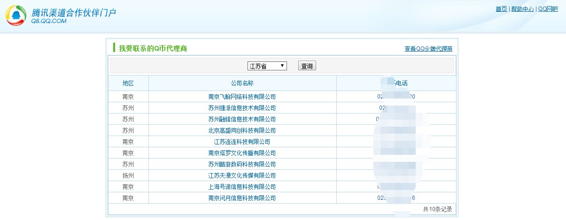566x220 pixels.
Task: Click 南京 region in 南京飞翰 row
Action: click(128, 97)
